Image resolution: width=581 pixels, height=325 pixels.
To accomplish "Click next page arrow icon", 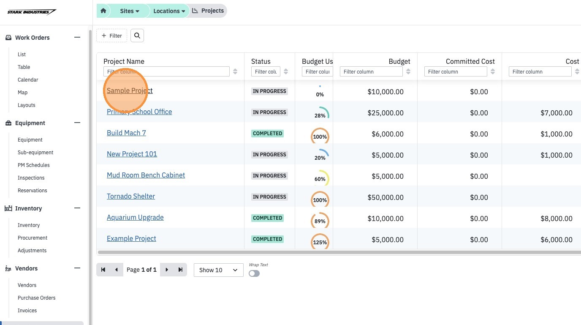I will (x=167, y=270).
